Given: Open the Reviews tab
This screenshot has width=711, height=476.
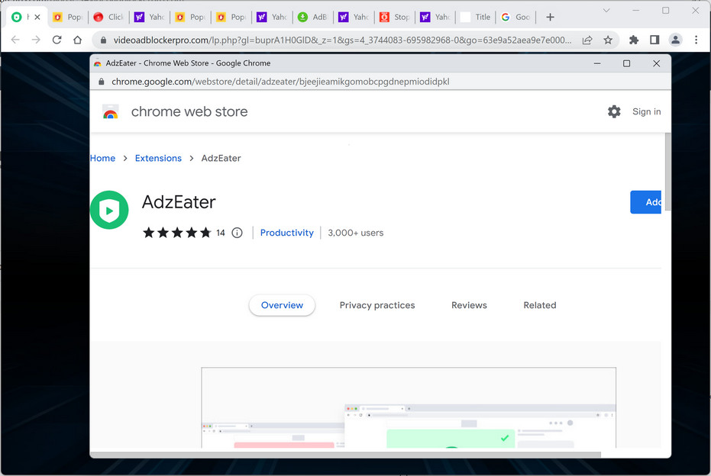Looking at the screenshot, I should [468, 305].
